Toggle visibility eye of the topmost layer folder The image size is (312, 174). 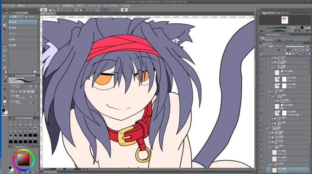coord(261,58)
